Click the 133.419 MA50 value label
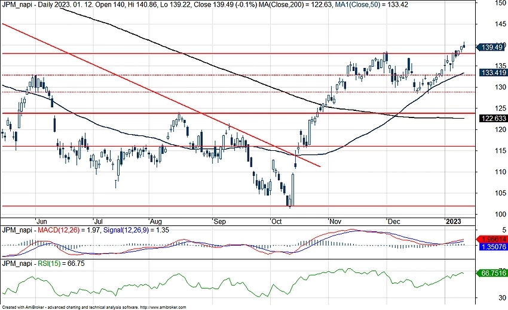The image size is (508, 310). pos(494,72)
